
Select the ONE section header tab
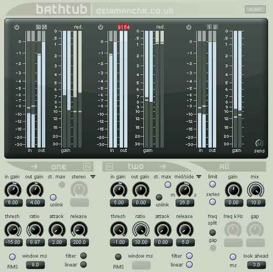tap(59, 167)
